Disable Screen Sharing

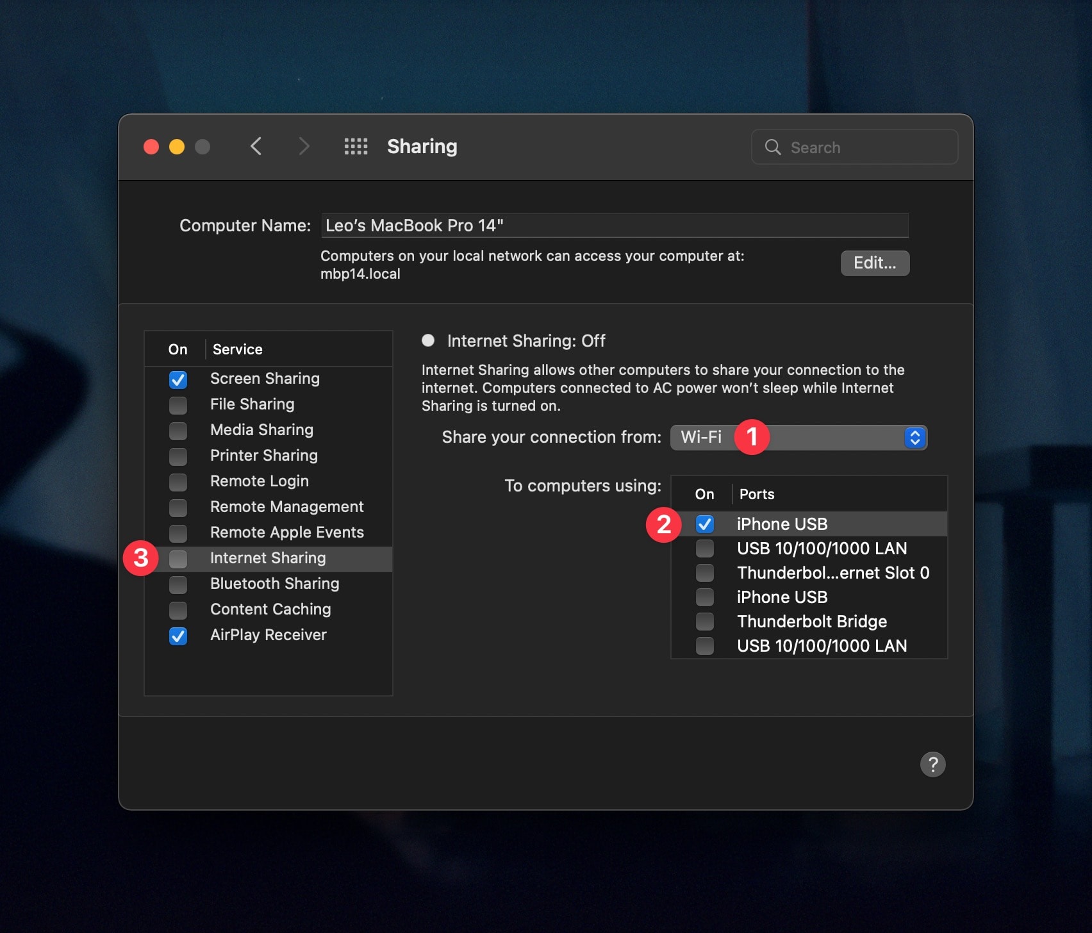178,379
